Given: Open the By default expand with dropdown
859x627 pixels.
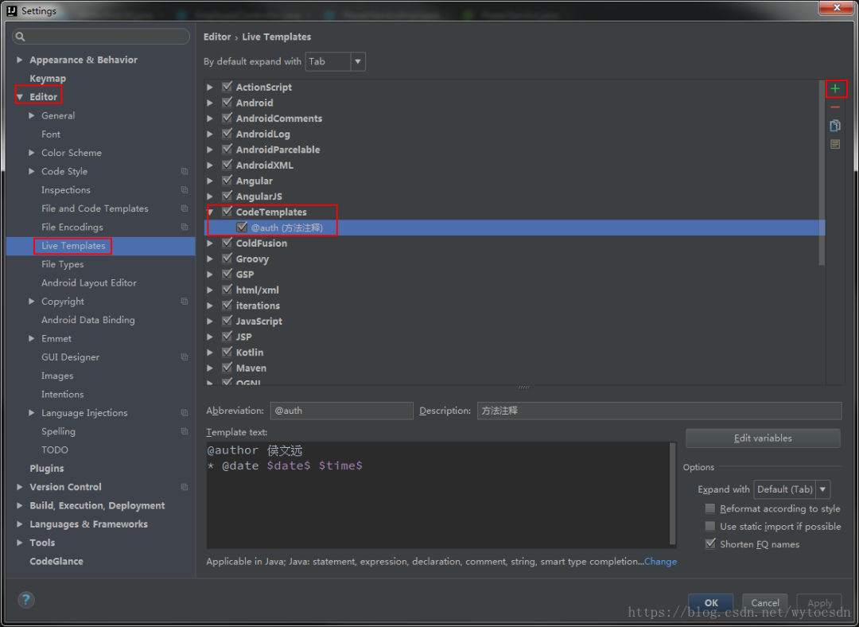Looking at the screenshot, I should pyautogui.click(x=336, y=61).
